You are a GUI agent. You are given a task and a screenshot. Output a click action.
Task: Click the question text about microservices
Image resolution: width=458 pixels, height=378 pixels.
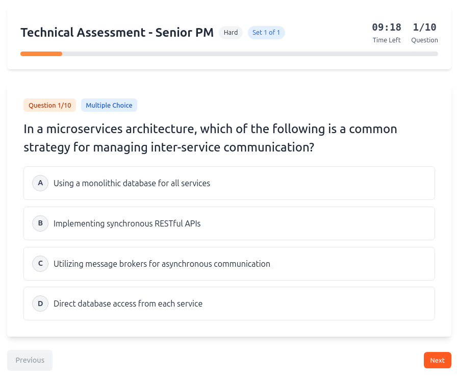[210, 138]
